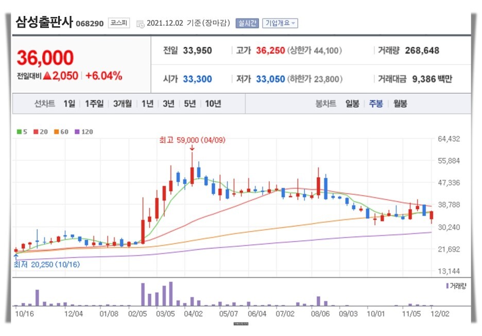
Task: Toggle the 실시간 real-time button
Action: pos(247,23)
